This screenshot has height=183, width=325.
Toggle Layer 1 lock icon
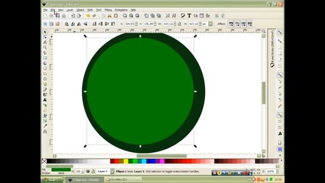(93, 171)
